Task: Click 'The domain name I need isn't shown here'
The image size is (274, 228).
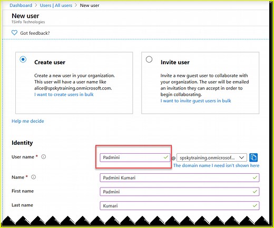Action: coord(216,165)
